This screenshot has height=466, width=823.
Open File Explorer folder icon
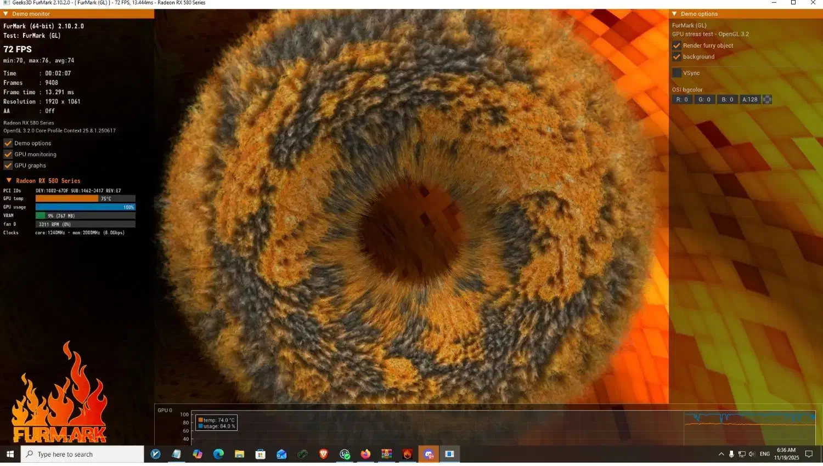click(239, 454)
